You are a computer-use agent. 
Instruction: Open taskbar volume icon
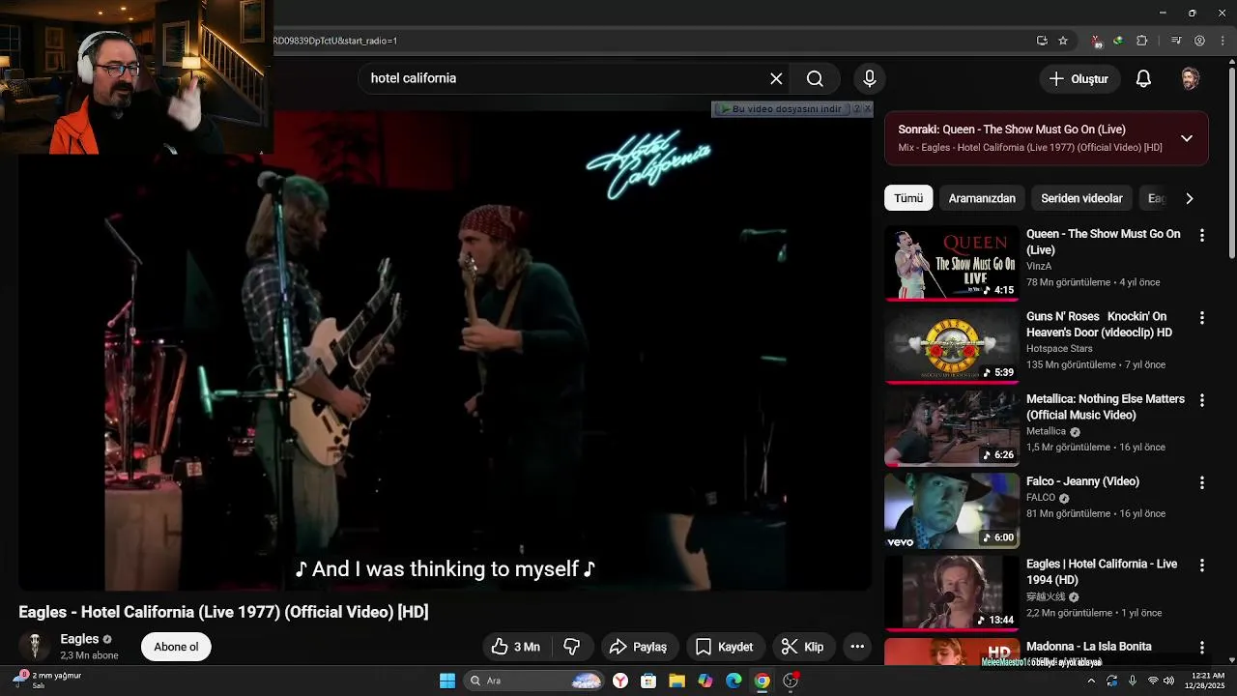coord(1168,681)
